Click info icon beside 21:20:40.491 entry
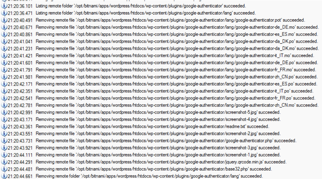The image size is (322, 179). [x=4, y=20]
